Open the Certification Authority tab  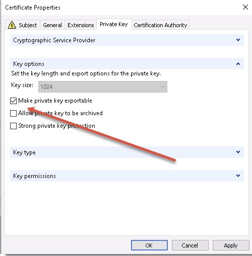(x=160, y=25)
